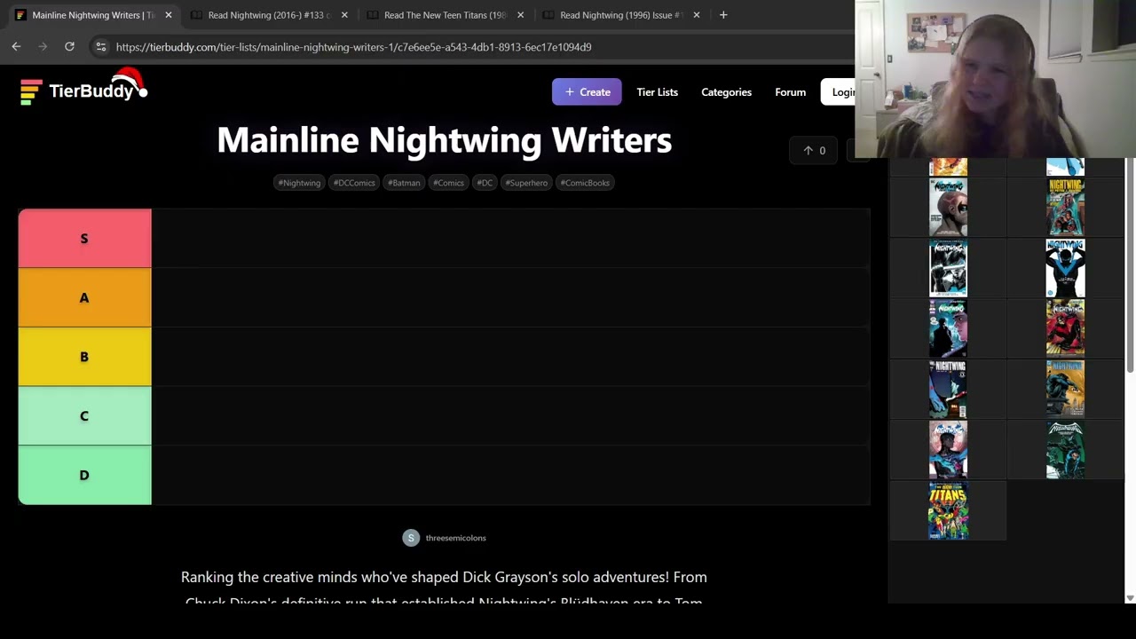This screenshot has width=1136, height=639.
Task: Open a new browser tab with plus
Action: 723,15
